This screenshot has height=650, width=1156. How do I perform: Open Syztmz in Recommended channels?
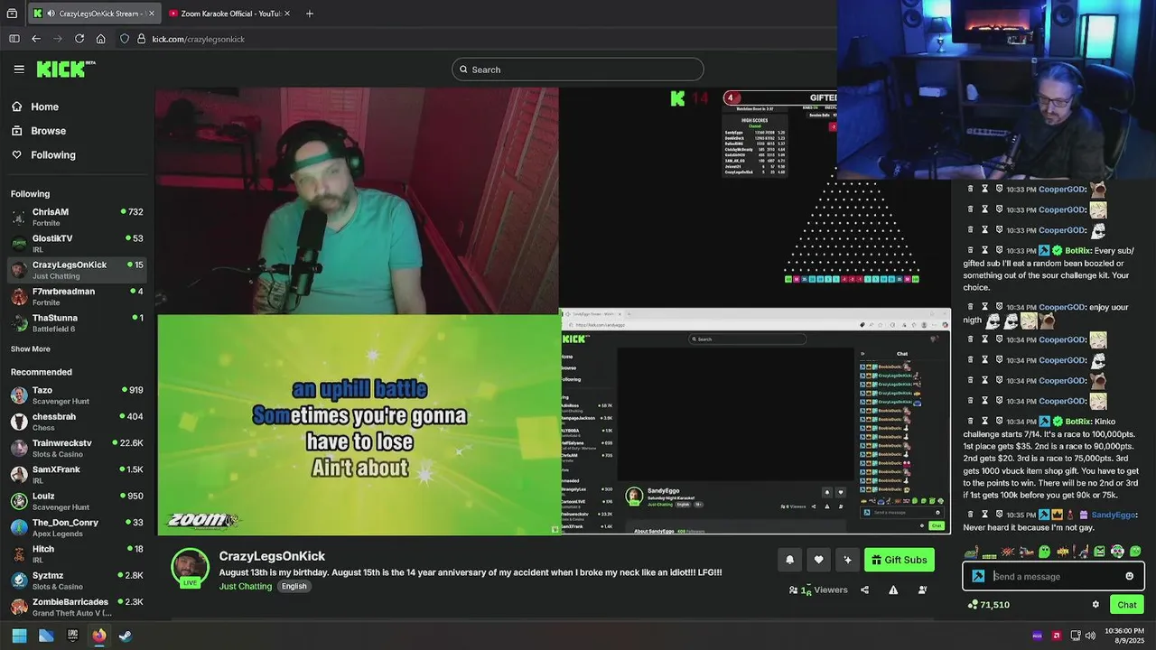pos(77,580)
